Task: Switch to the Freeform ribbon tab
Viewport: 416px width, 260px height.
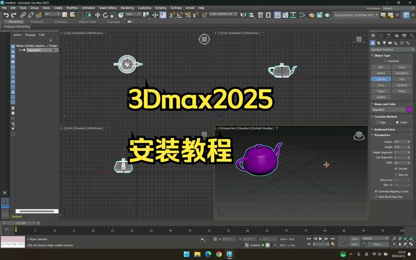Action: coord(37,22)
